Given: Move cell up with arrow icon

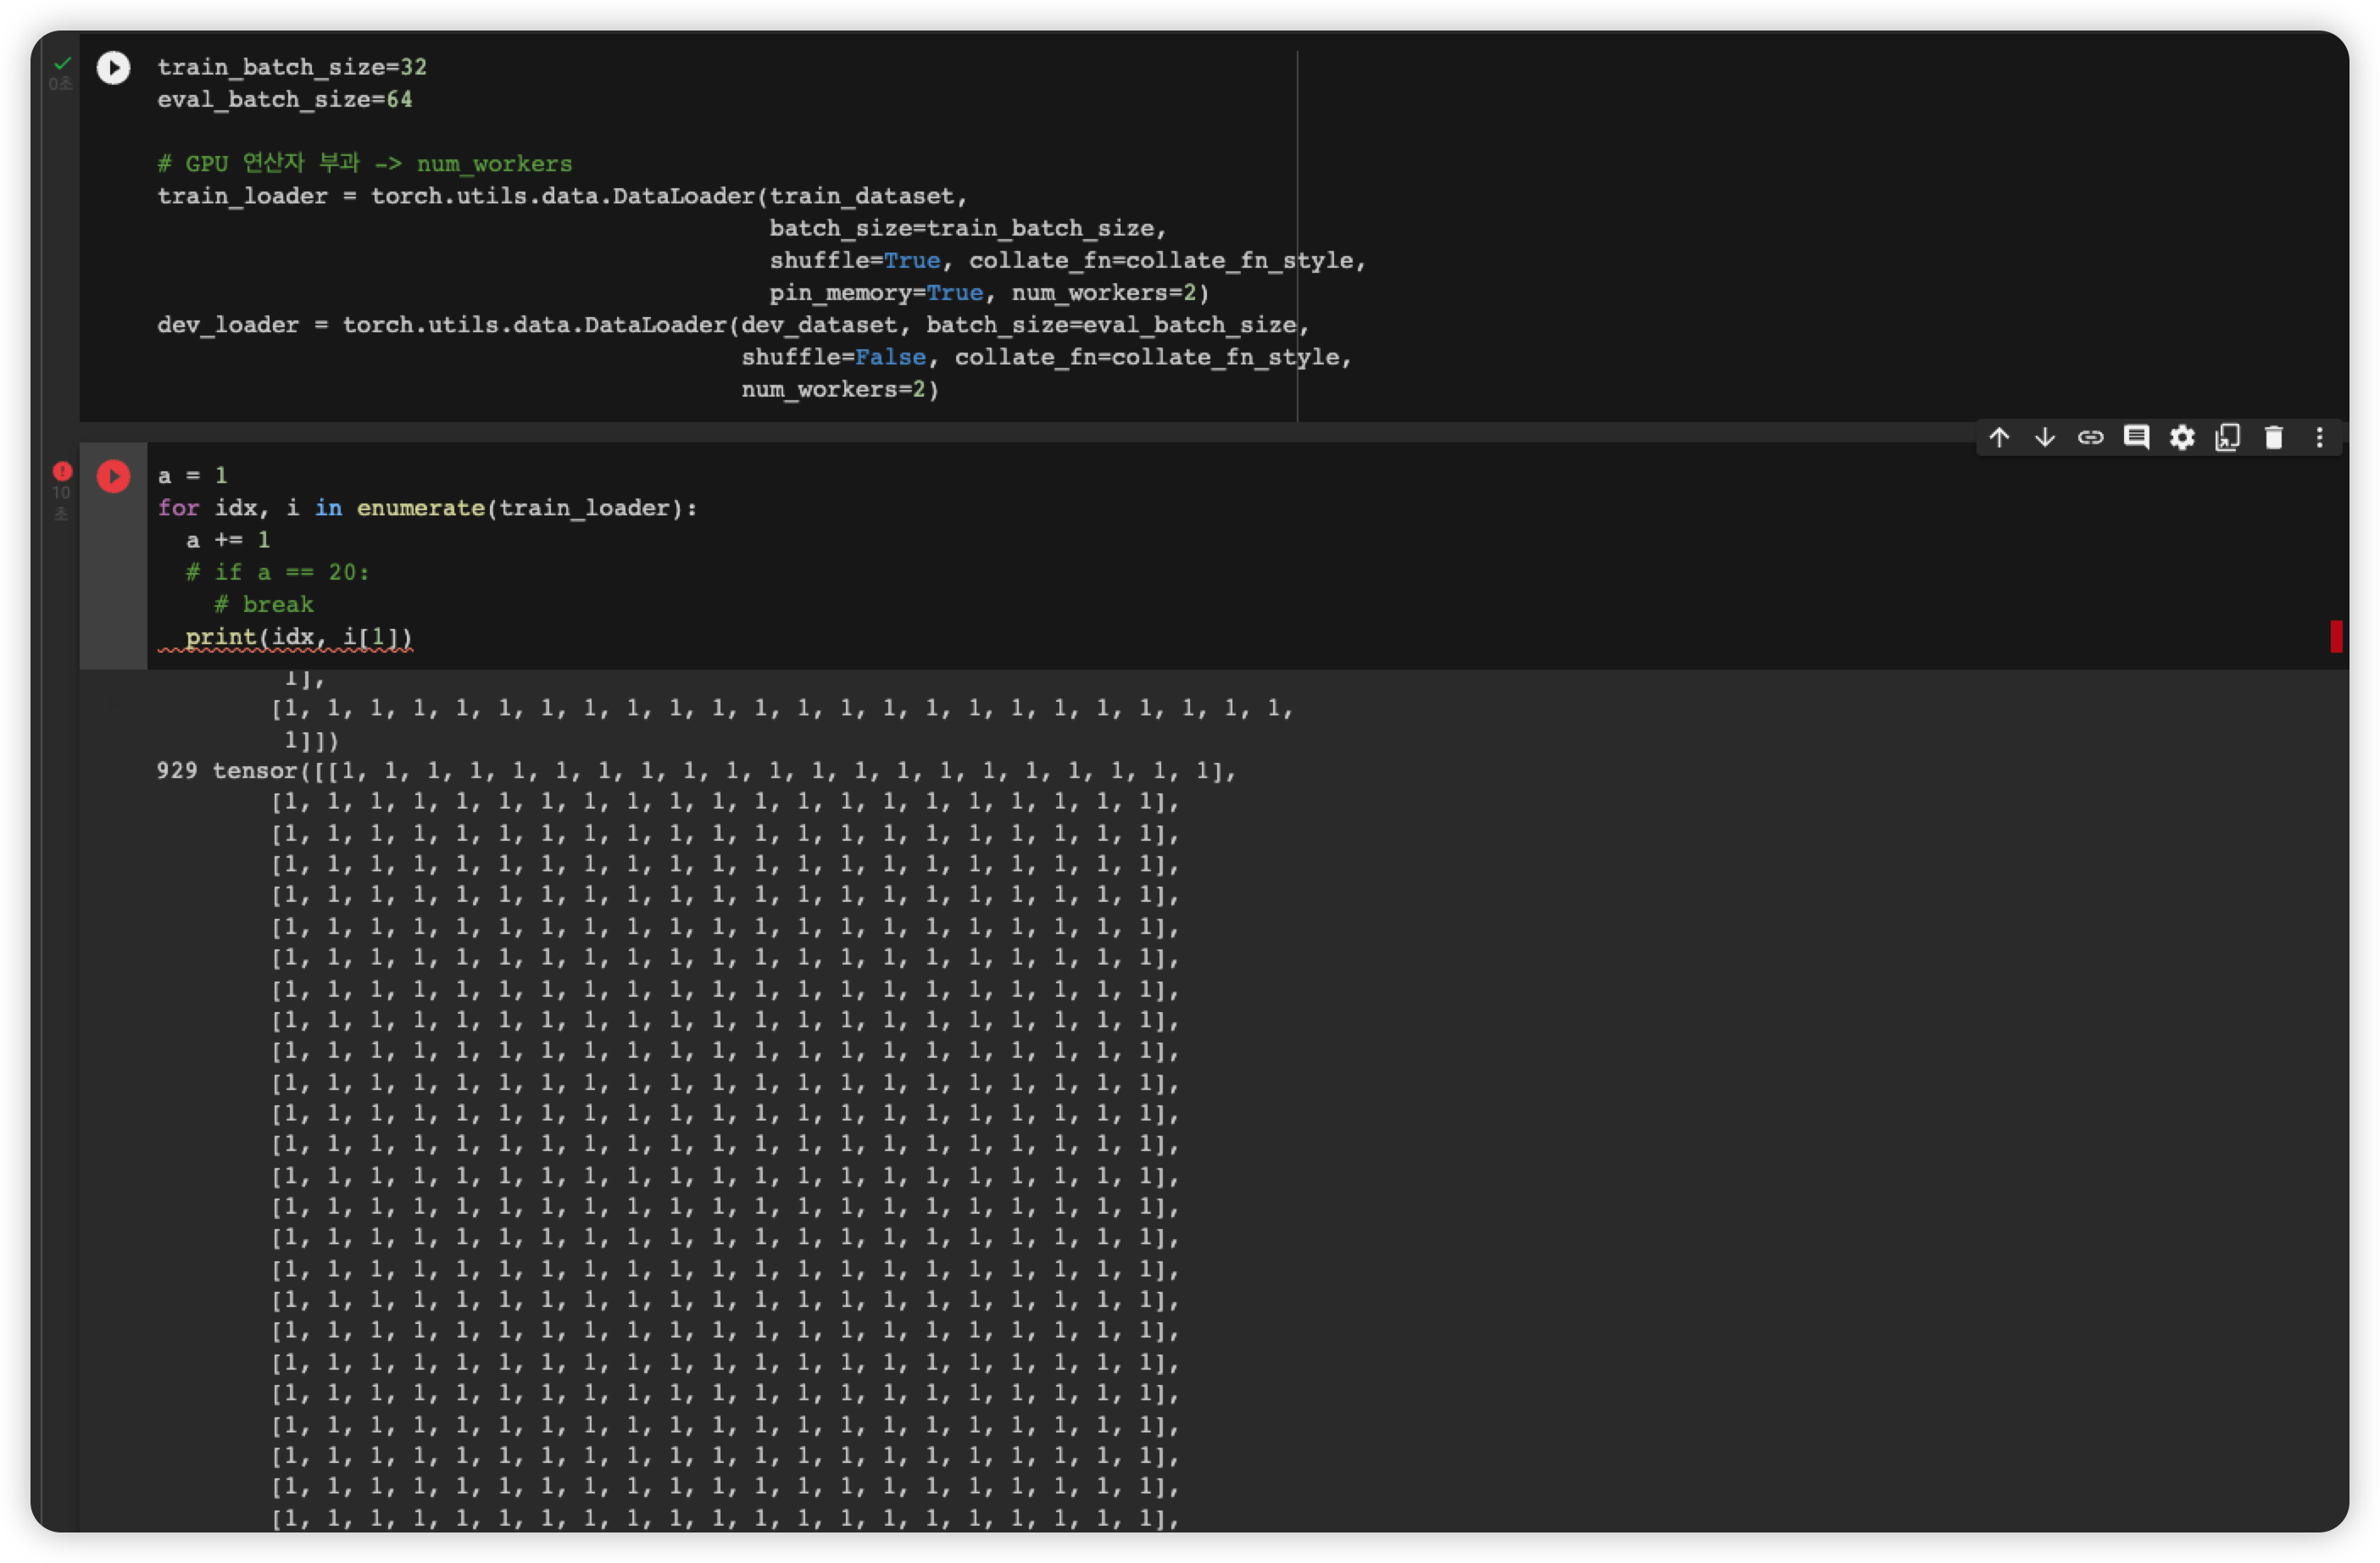Looking at the screenshot, I should [x=1999, y=438].
